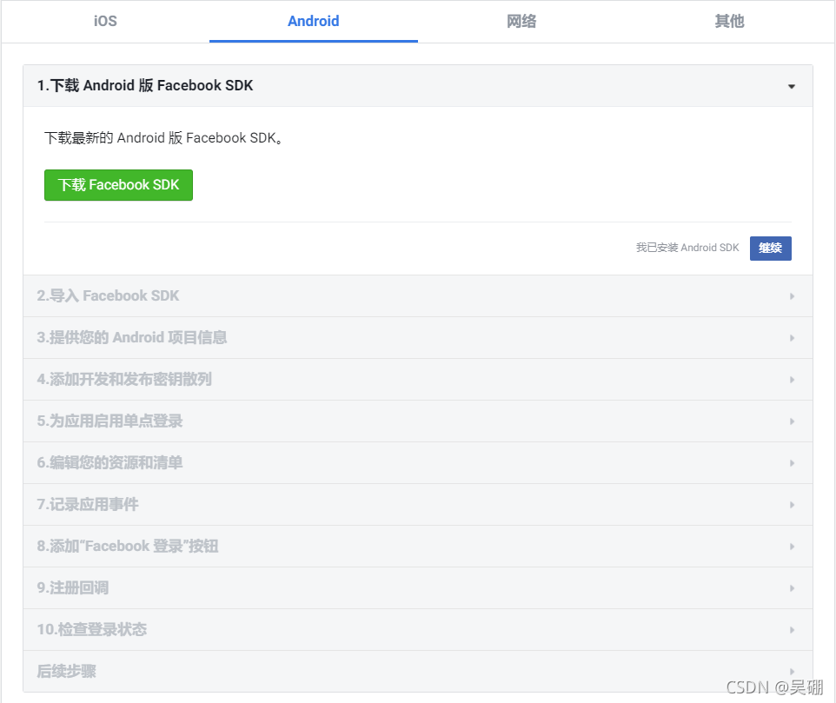
Task: Click heading 10.检查登录状态
Action: (x=92, y=629)
